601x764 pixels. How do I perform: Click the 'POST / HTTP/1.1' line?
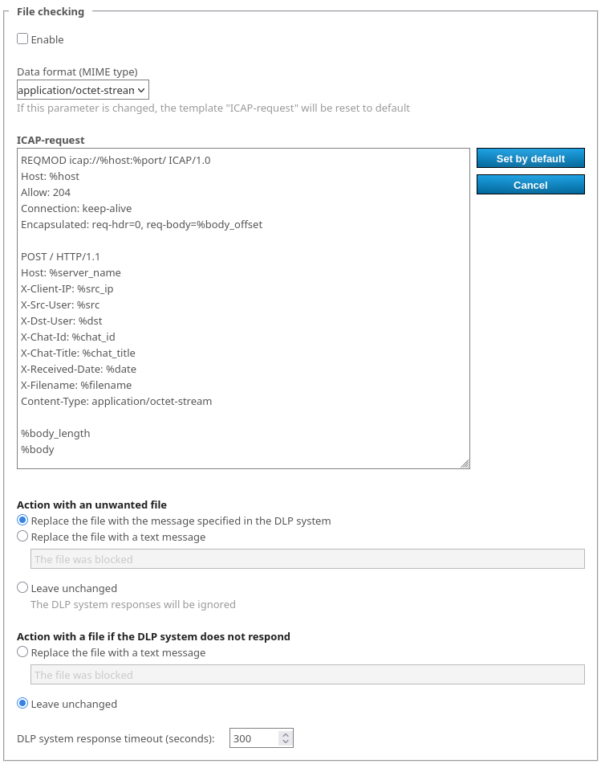pos(60,256)
